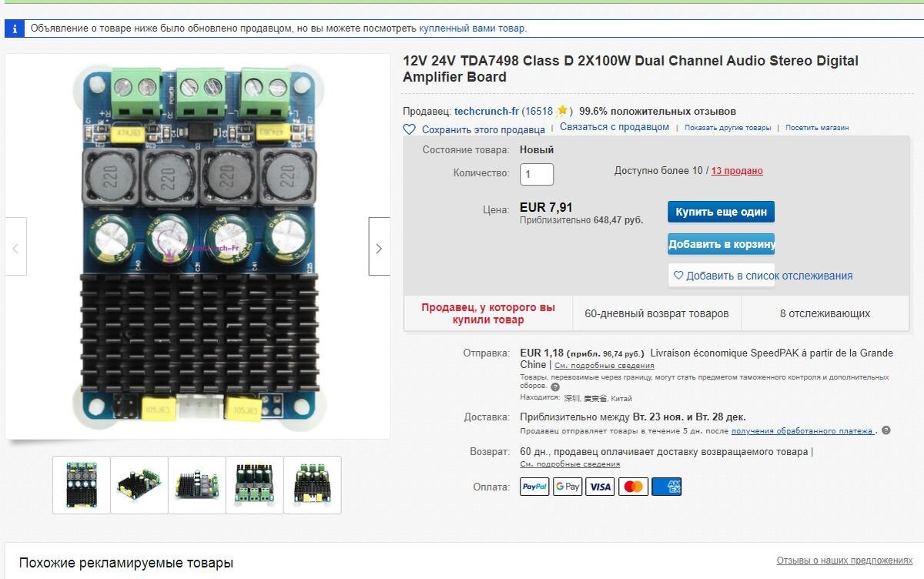The width and height of the screenshot is (924, 579).
Task: Click the VISA payment icon
Action: [601, 487]
